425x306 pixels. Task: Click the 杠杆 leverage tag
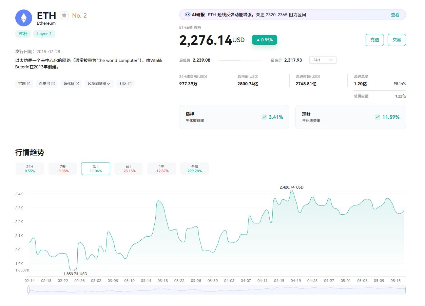pos(23,34)
